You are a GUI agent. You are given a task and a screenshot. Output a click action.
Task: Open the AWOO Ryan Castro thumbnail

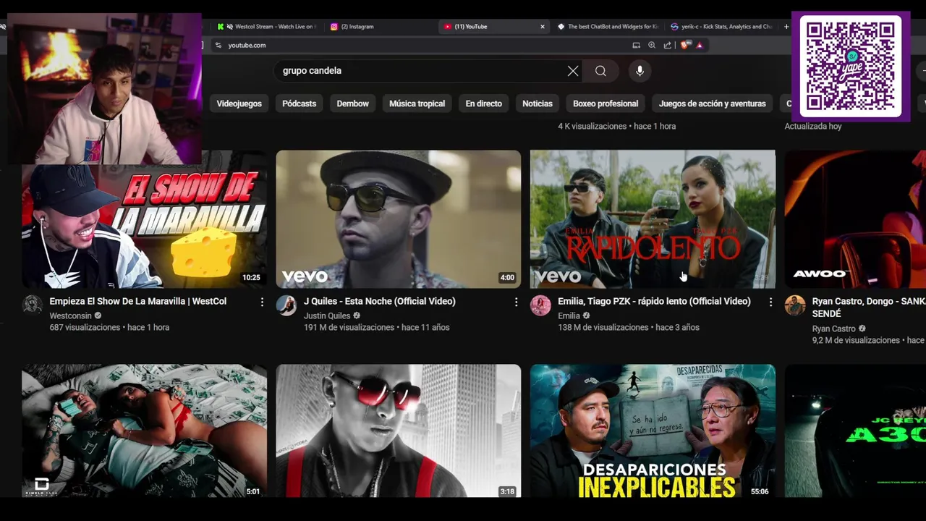tap(855, 219)
